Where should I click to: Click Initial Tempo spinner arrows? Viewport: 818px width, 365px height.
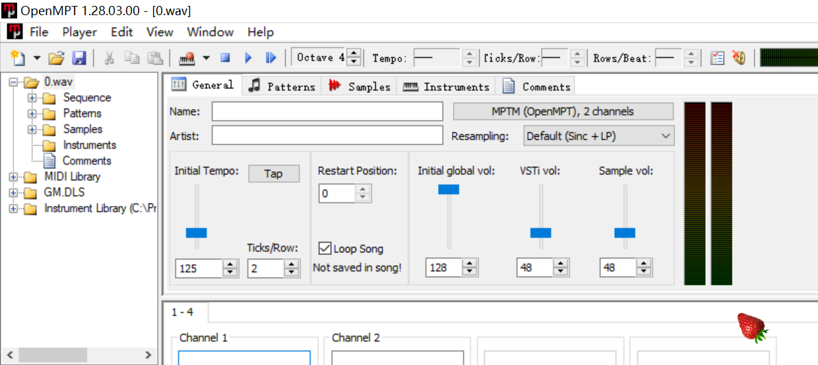(x=230, y=268)
